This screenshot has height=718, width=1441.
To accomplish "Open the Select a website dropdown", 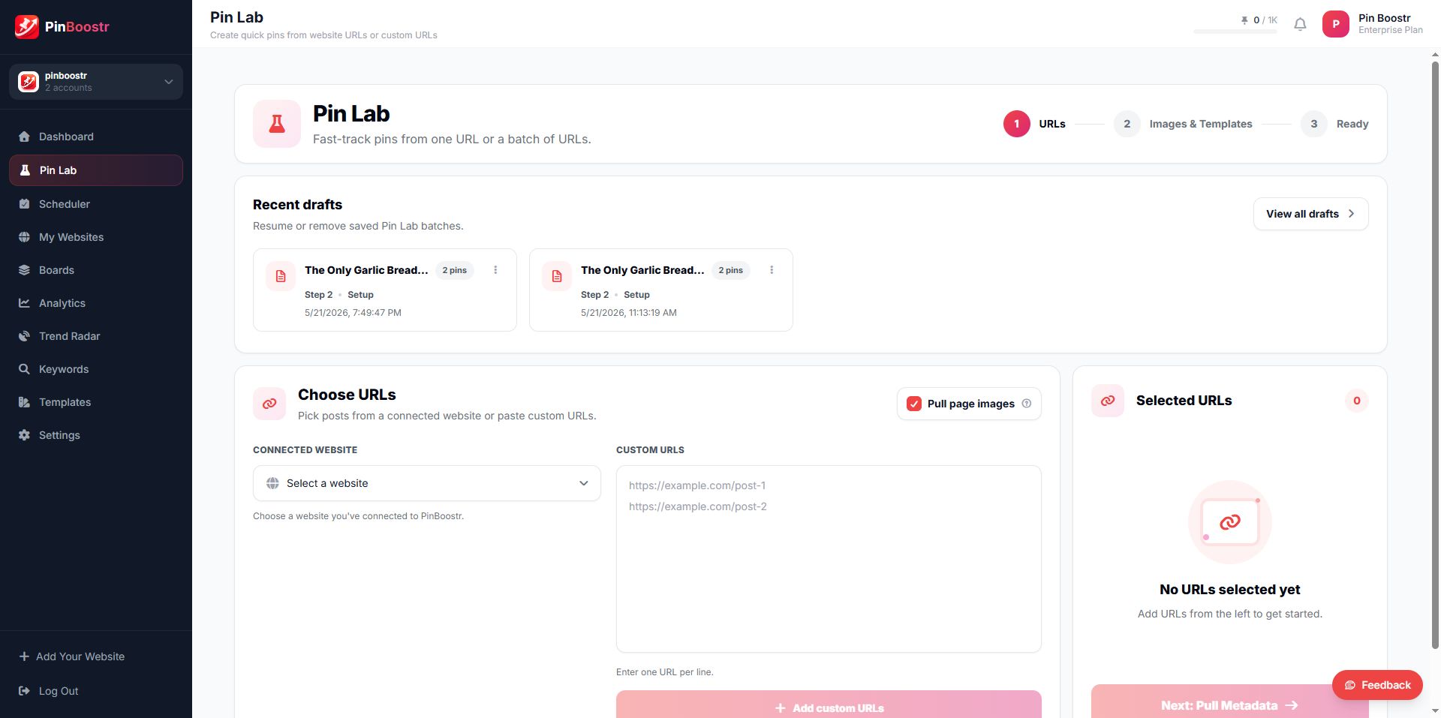I will click(427, 483).
